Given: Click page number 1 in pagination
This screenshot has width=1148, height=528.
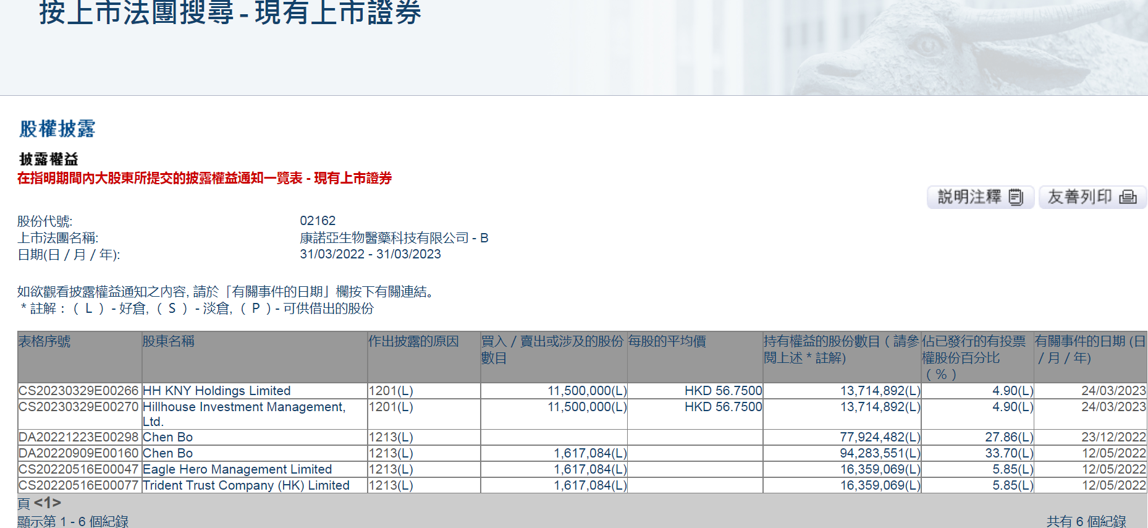Looking at the screenshot, I should [48, 503].
